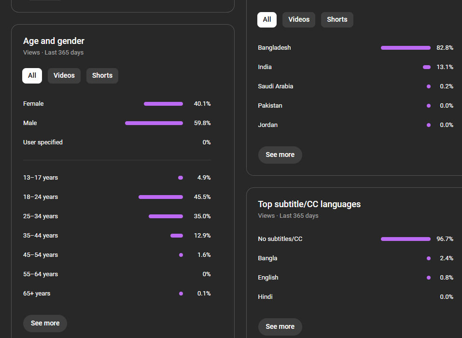The width and height of the screenshot is (462, 338).
Task: Click the 12.9% value
Action: tap(202, 236)
